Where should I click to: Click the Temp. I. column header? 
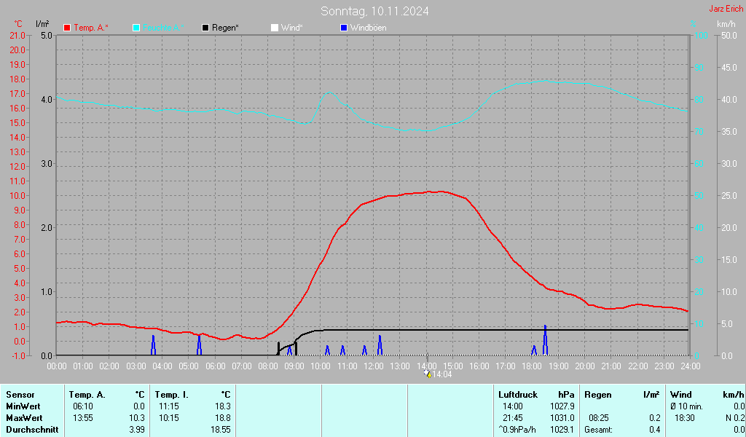tap(172, 394)
